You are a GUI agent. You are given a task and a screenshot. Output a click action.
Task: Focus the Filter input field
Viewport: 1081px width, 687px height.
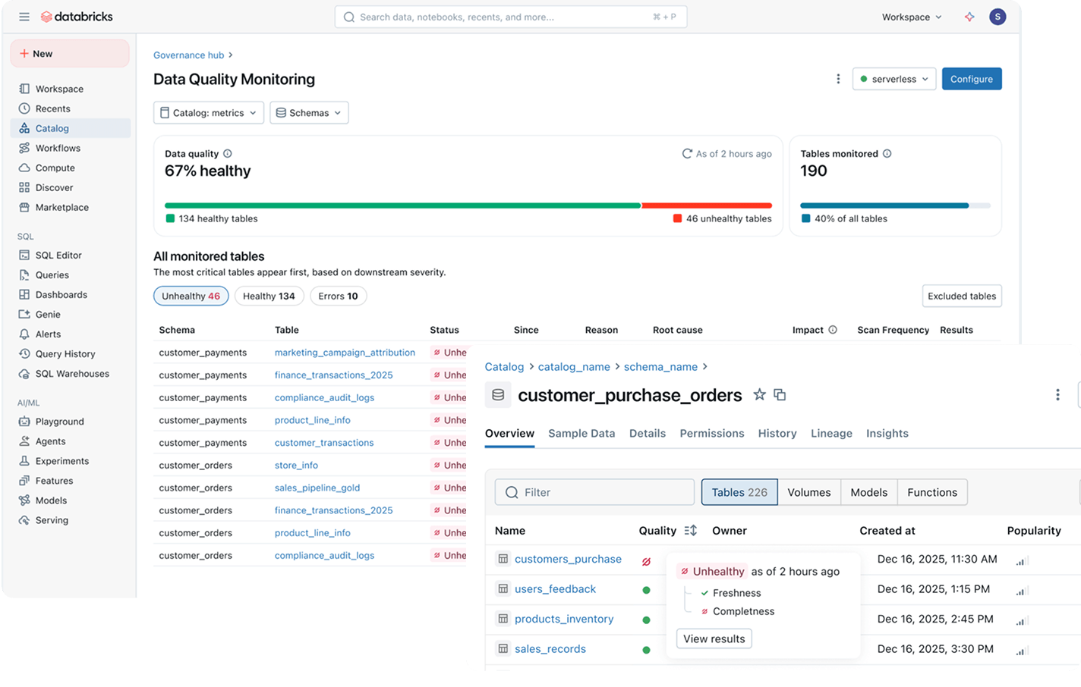[594, 492]
